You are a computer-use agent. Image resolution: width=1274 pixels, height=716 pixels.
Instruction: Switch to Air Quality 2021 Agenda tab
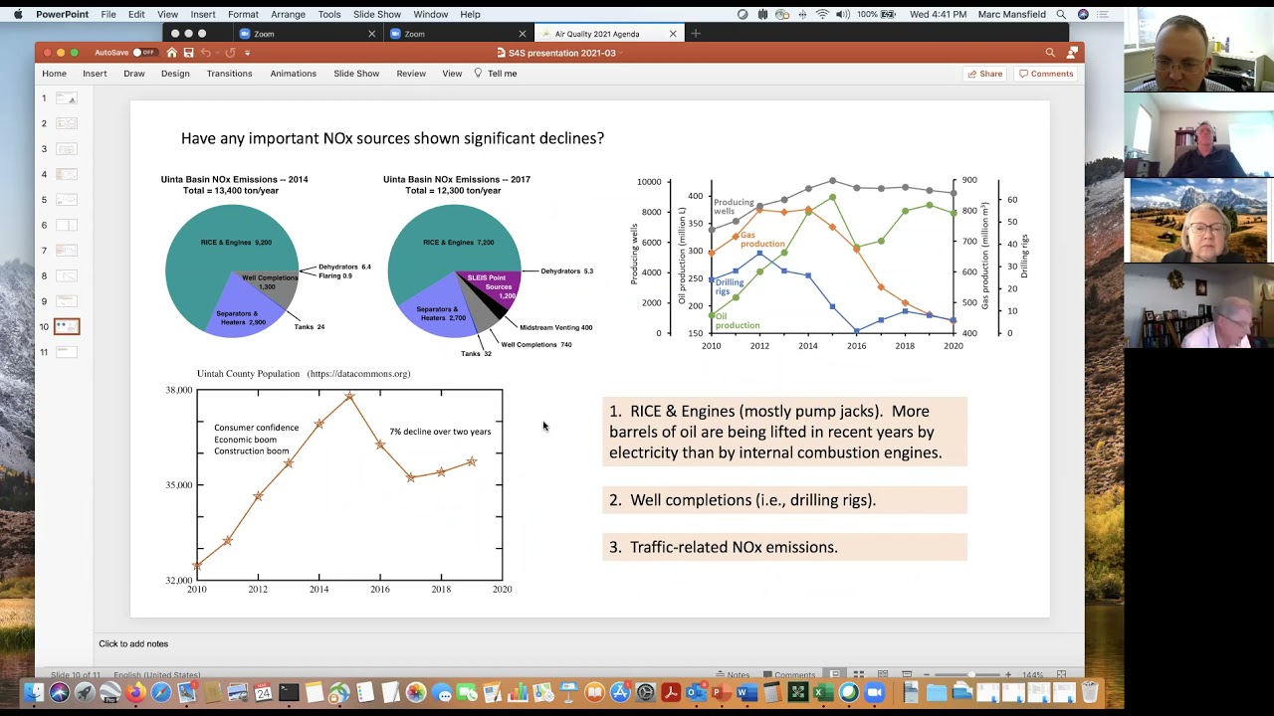pos(608,34)
